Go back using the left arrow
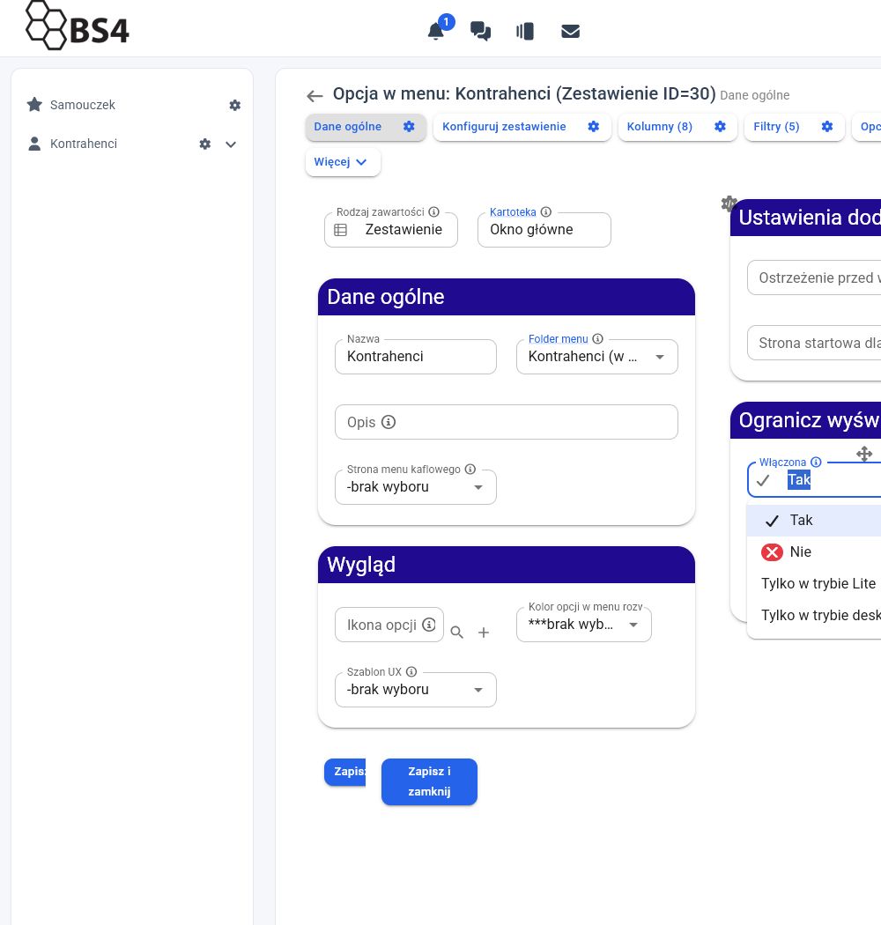Viewport: 881px width, 925px height. tap(315, 95)
